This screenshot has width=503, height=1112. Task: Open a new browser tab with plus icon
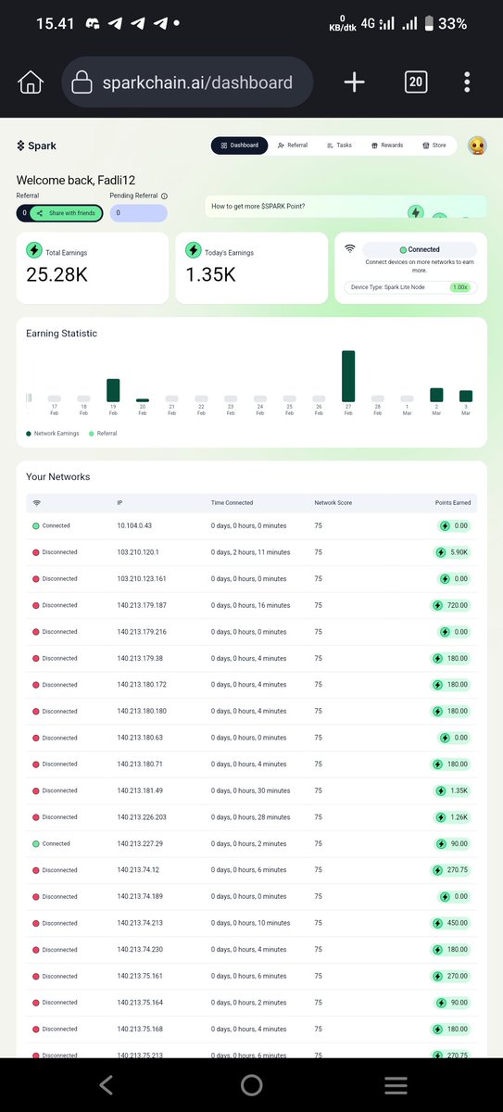pos(354,82)
